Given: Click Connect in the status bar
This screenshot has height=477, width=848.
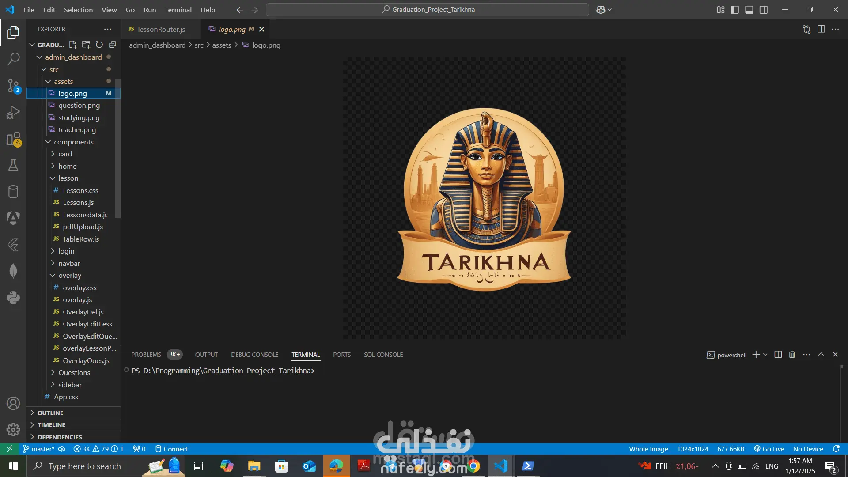Looking at the screenshot, I should point(172,449).
